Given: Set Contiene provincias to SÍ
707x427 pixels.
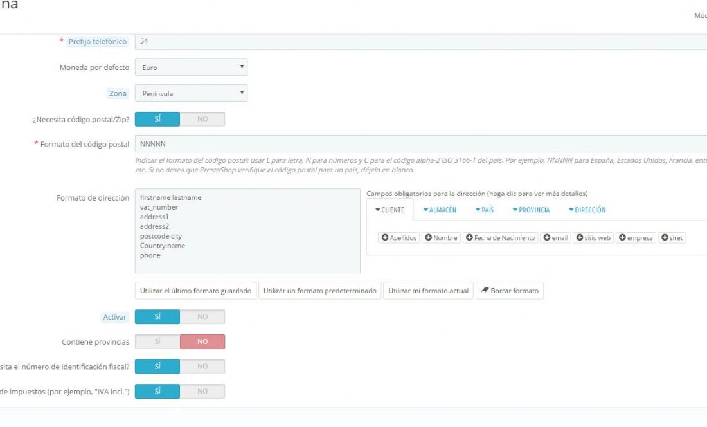Looking at the screenshot, I should (157, 341).
